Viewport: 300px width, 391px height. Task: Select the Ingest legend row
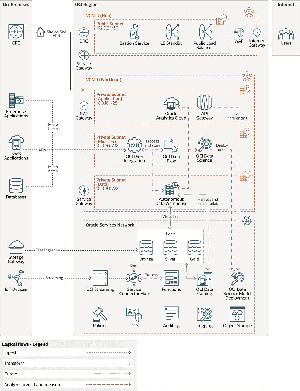coord(68,352)
